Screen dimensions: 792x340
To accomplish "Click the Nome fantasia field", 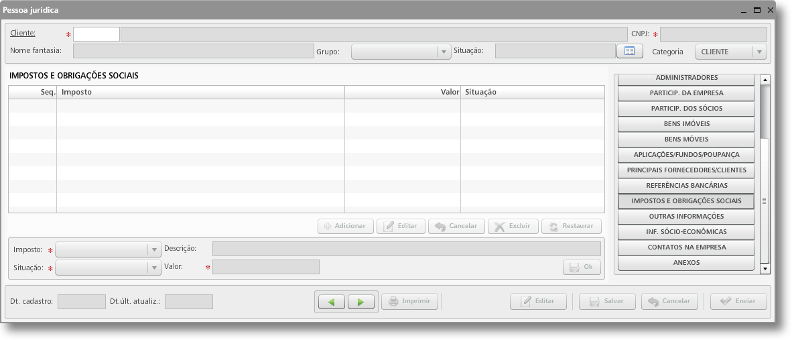I will tap(194, 51).
